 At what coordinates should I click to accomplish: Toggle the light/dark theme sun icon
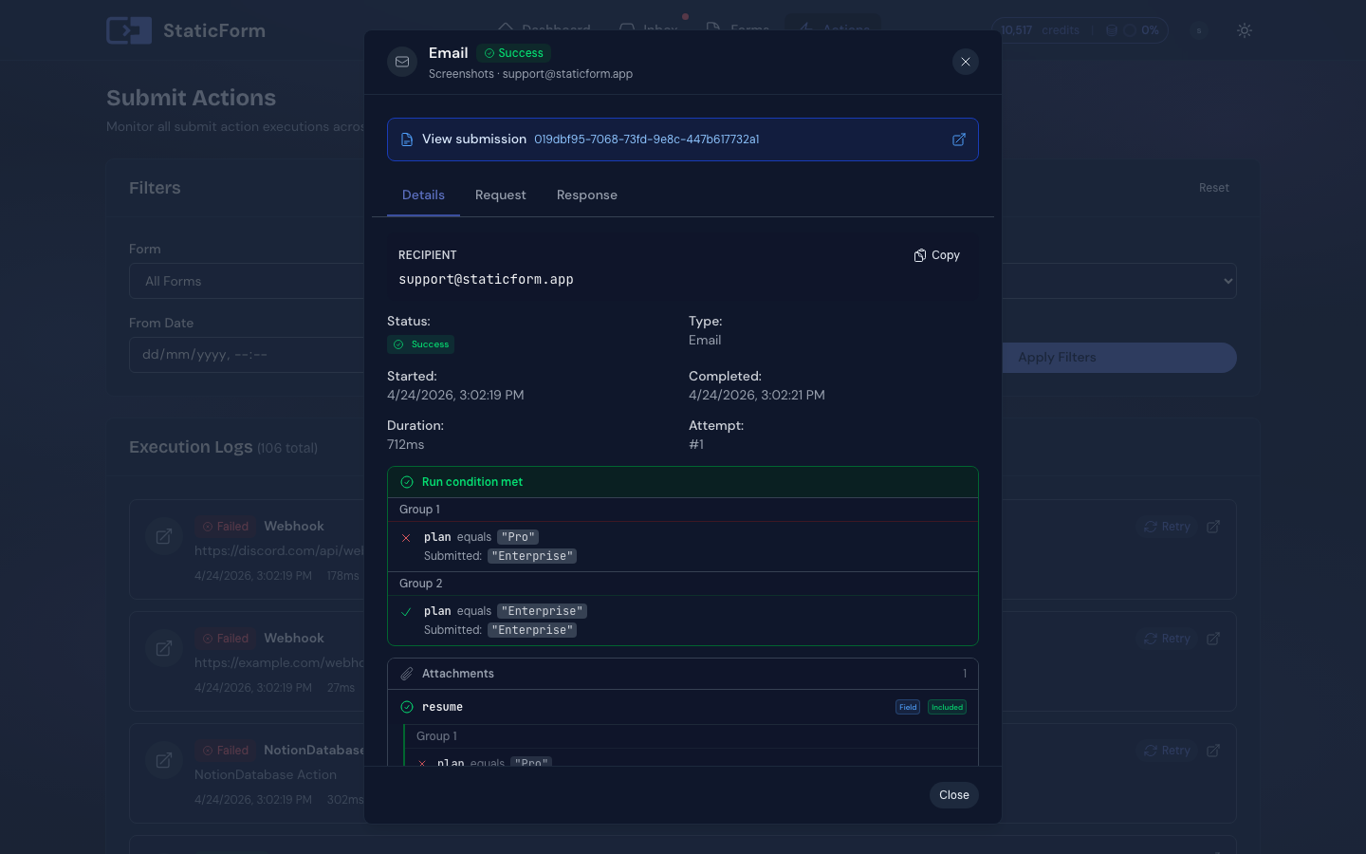(x=1245, y=30)
